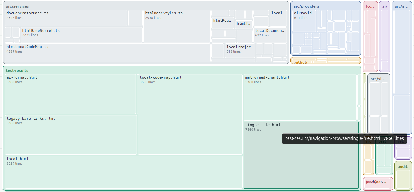
Task: Click the test-results group heading
Action: tap(17, 71)
